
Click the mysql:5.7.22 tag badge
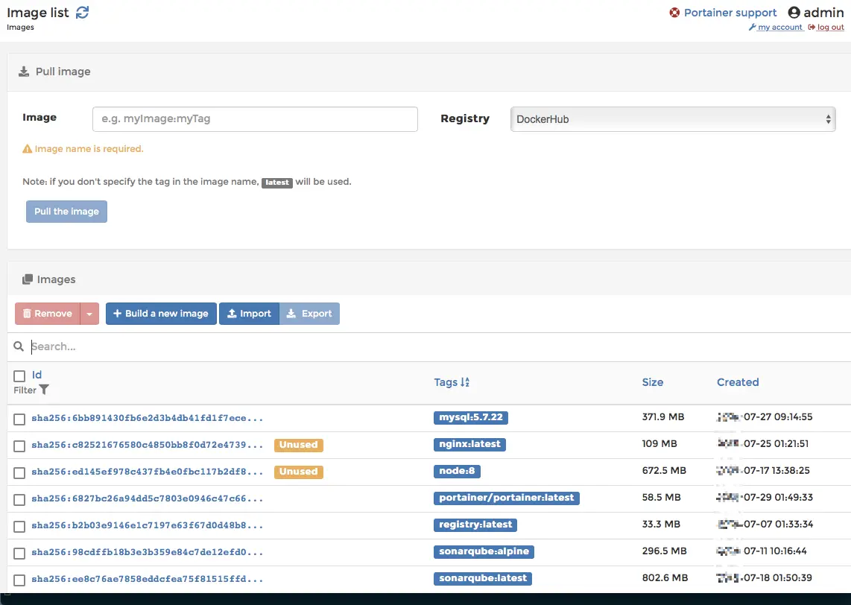coord(470,417)
